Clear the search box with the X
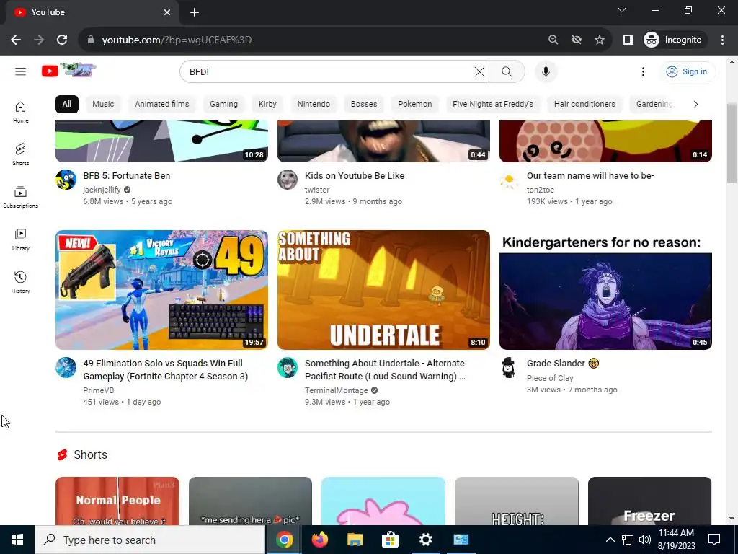The width and height of the screenshot is (738, 554). [x=479, y=71]
